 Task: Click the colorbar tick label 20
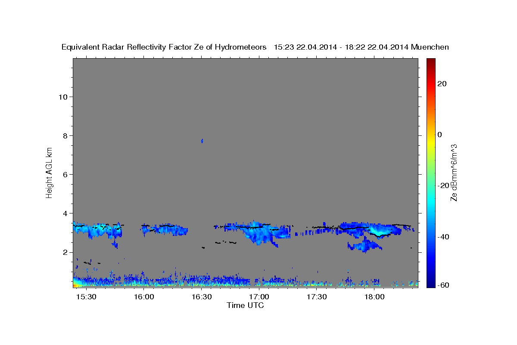pos(442,84)
